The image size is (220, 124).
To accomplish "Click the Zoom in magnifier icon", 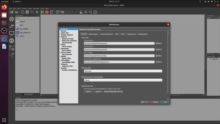I will click(x=86, y=12).
